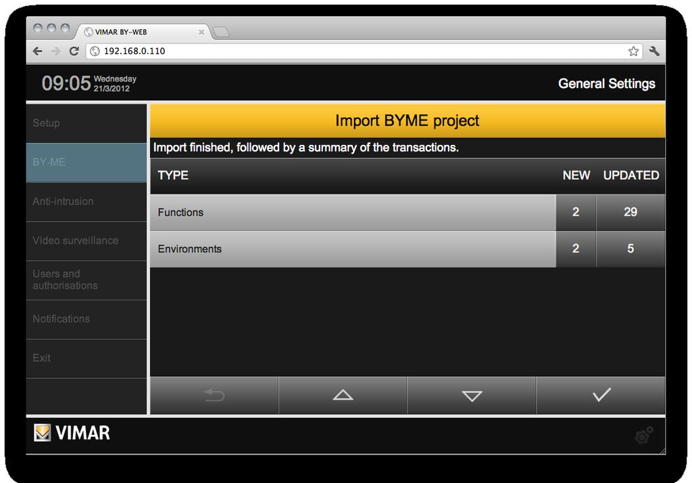The width and height of the screenshot is (692, 483).
Task: Open a new browser tab
Action: (x=221, y=32)
